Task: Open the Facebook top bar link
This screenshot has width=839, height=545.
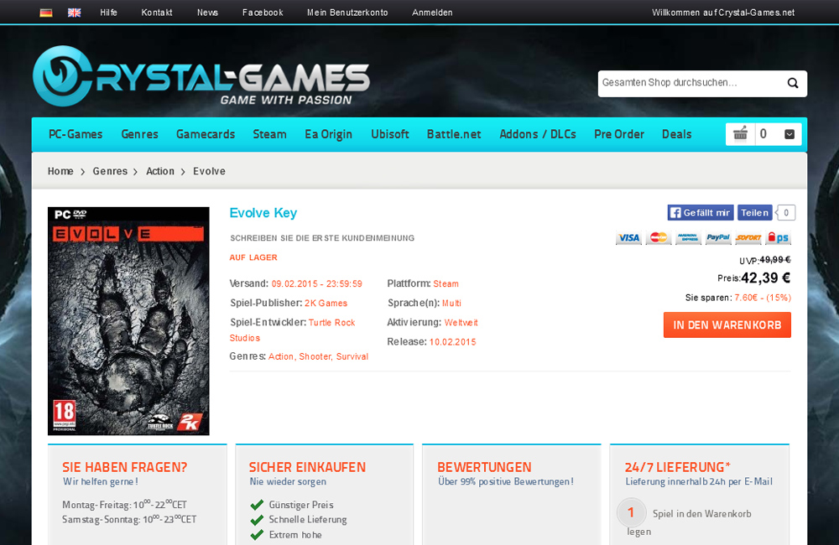Action: coord(263,13)
